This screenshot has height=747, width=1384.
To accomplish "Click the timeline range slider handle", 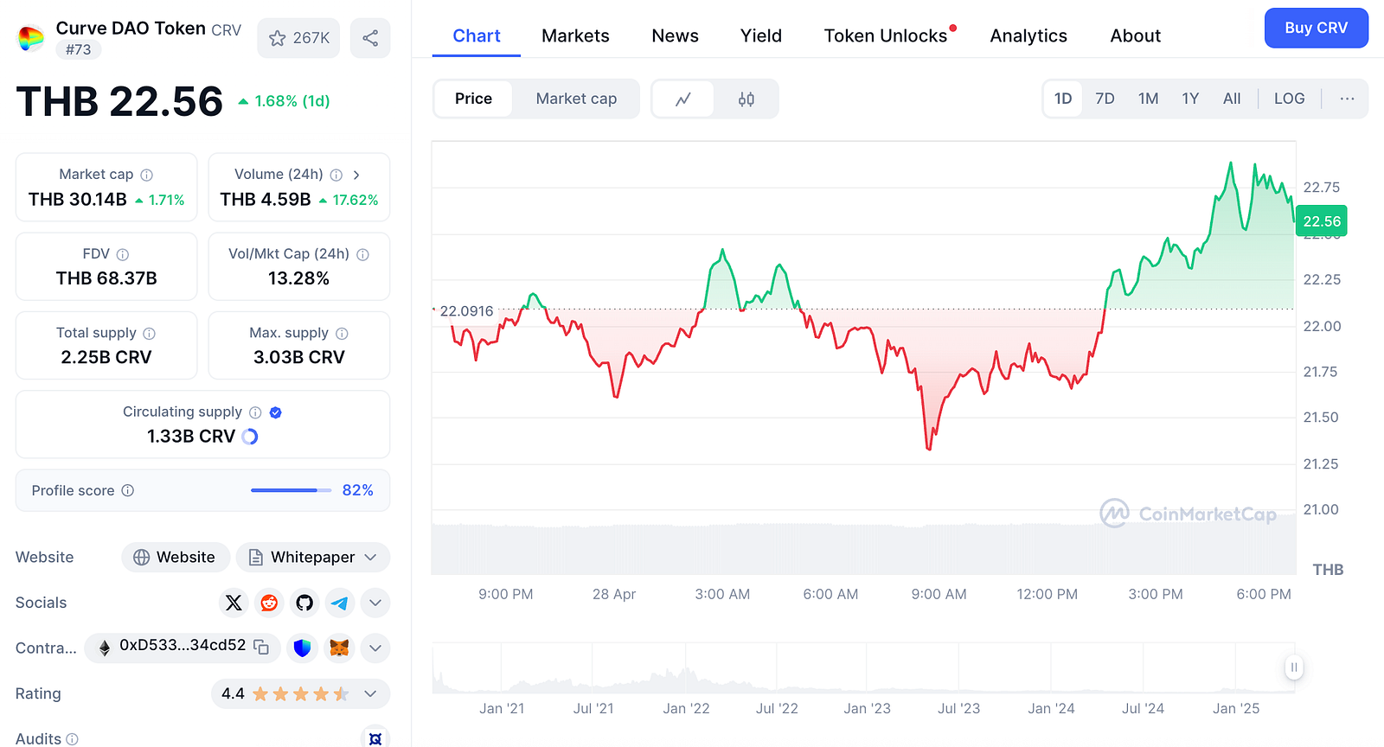I will click(x=1294, y=667).
